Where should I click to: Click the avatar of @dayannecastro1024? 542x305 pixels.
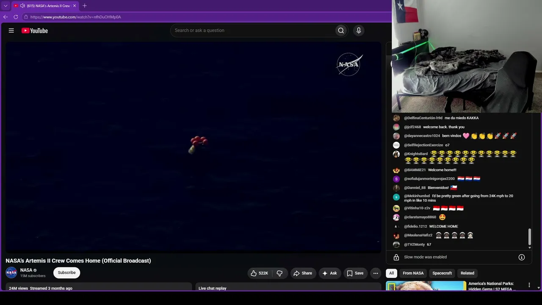pos(396,136)
